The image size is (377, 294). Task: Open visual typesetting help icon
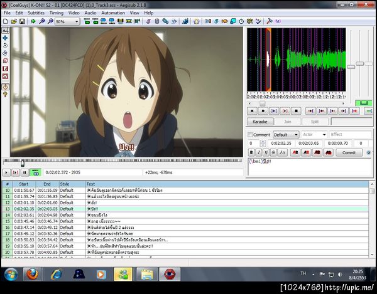coord(5,95)
